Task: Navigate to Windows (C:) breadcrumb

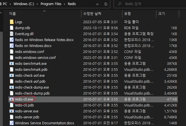Action: [x=24, y=4]
